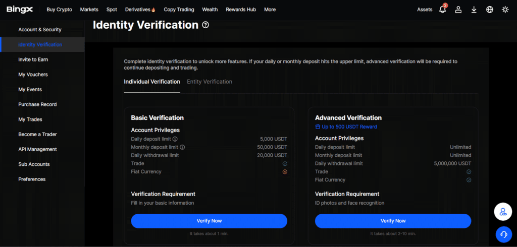The image size is (517, 247).
Task: Click 'It takes about 2-10 min.' note
Action: point(393,233)
